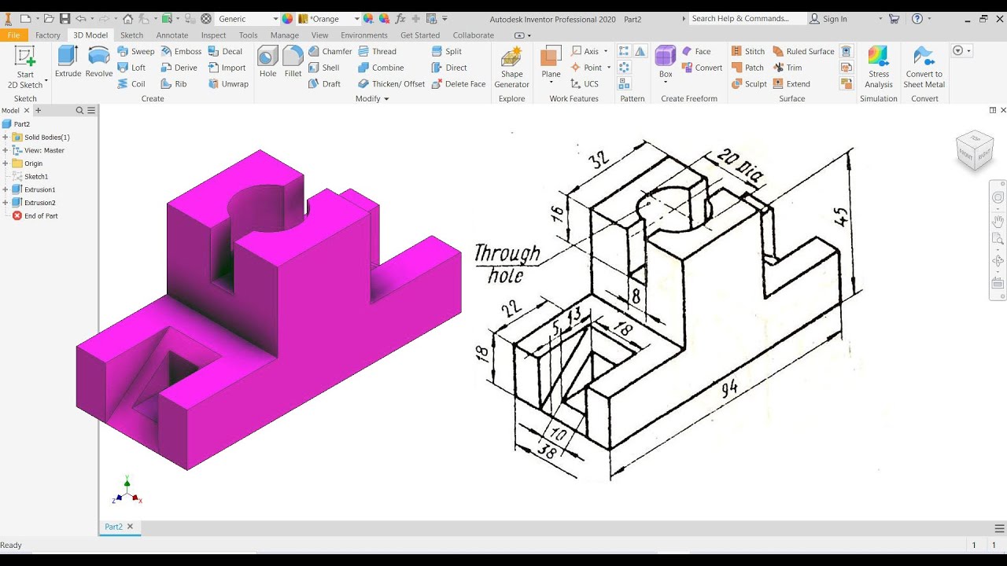
Task: Expand the Solid Bodies(1) node
Action: coord(6,138)
